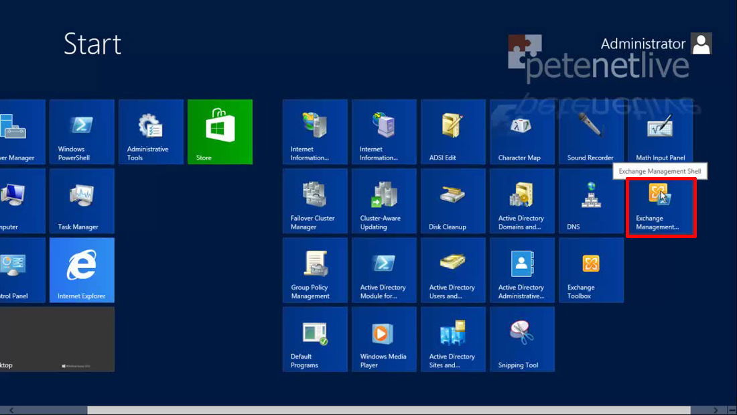Launch the Snipping Tool tile
Screen dimensions: 737x415
pyautogui.click(x=522, y=339)
